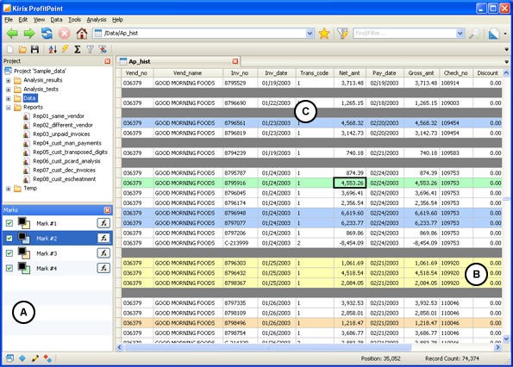Click the grey funnel filter toolbar icon

(x=90, y=49)
